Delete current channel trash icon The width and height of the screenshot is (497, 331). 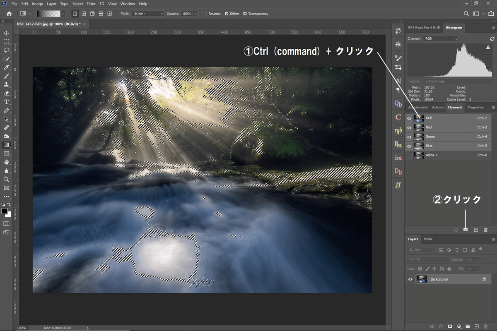point(486,229)
